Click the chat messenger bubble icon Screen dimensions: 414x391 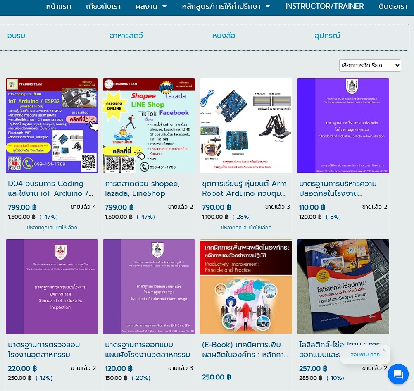(398, 374)
